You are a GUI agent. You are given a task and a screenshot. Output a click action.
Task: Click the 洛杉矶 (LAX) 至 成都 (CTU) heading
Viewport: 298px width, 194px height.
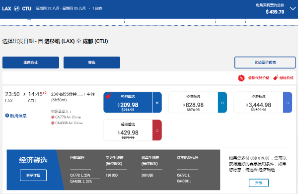point(76,41)
